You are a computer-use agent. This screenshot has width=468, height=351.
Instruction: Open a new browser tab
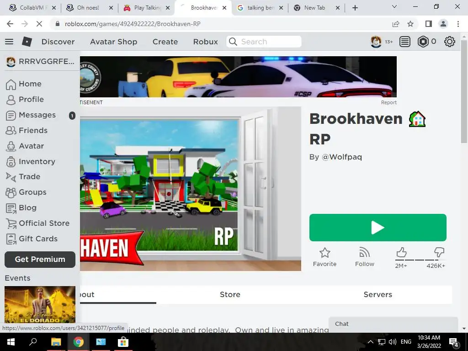(x=355, y=8)
